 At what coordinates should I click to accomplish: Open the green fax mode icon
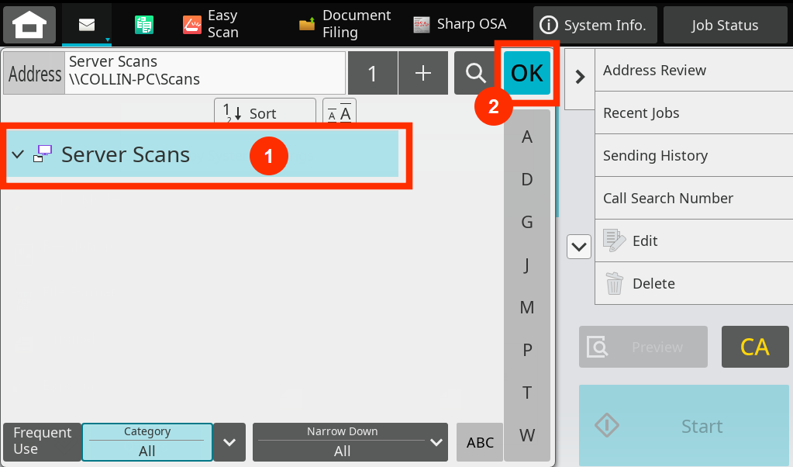[x=143, y=25]
